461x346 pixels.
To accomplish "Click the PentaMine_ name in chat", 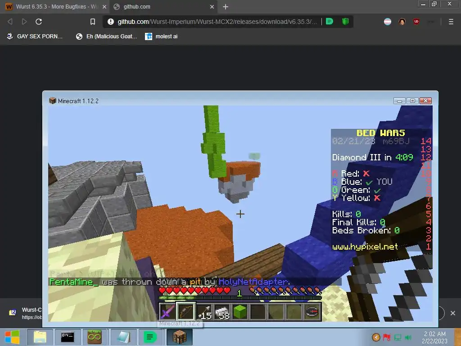I will [73, 282].
